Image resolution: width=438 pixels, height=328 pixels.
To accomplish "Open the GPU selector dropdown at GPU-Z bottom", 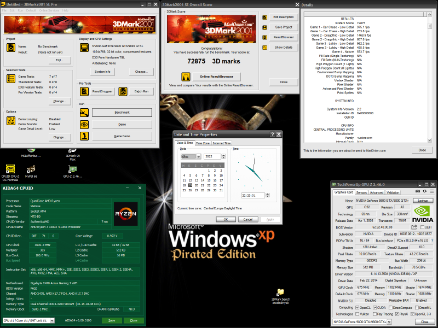I will click(x=389, y=322).
